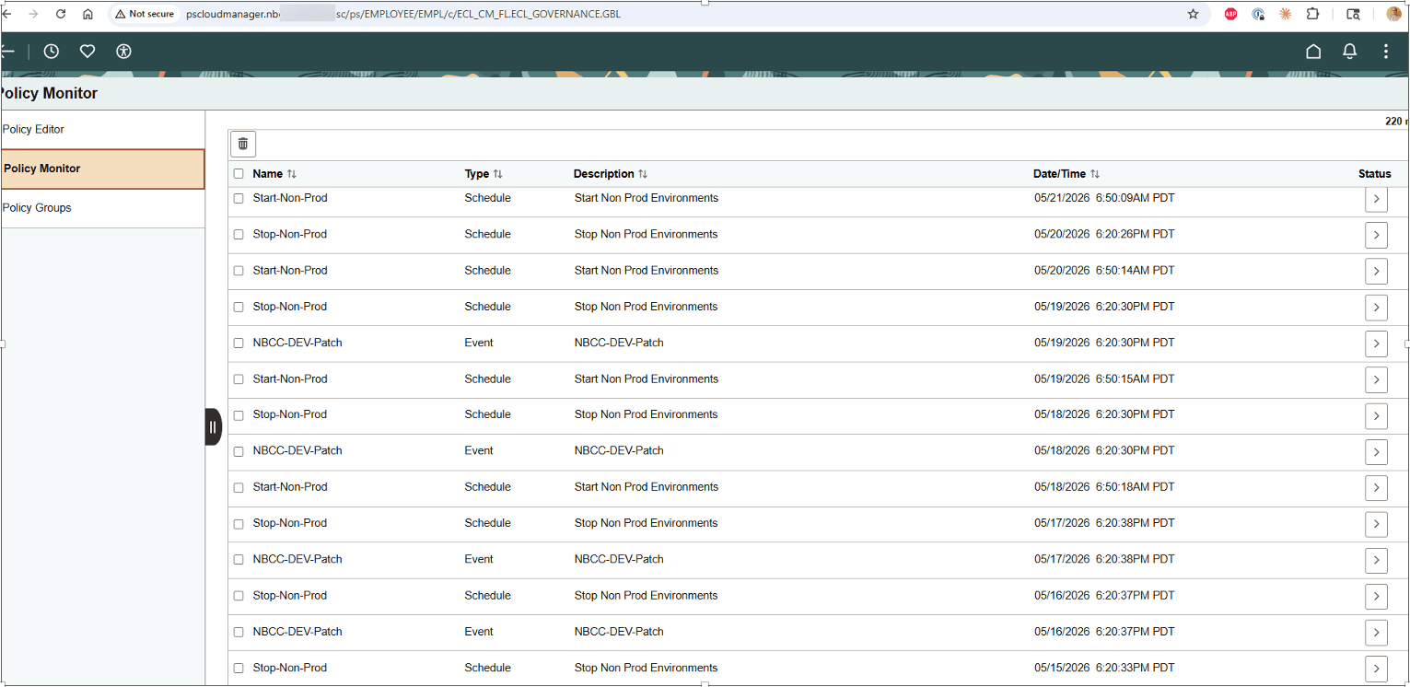Image resolution: width=1410 pixels, height=687 pixels.
Task: Click timestamp 05/20/2026 6:20:26PM PDT
Action: tap(1104, 235)
